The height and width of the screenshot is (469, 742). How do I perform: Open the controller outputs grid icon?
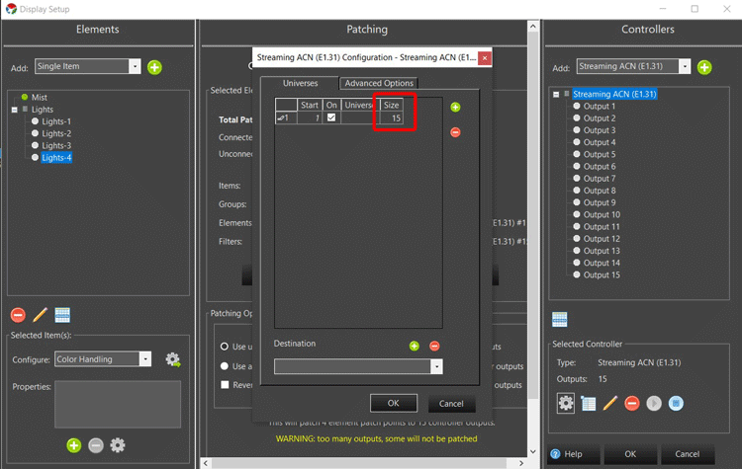tap(559, 320)
